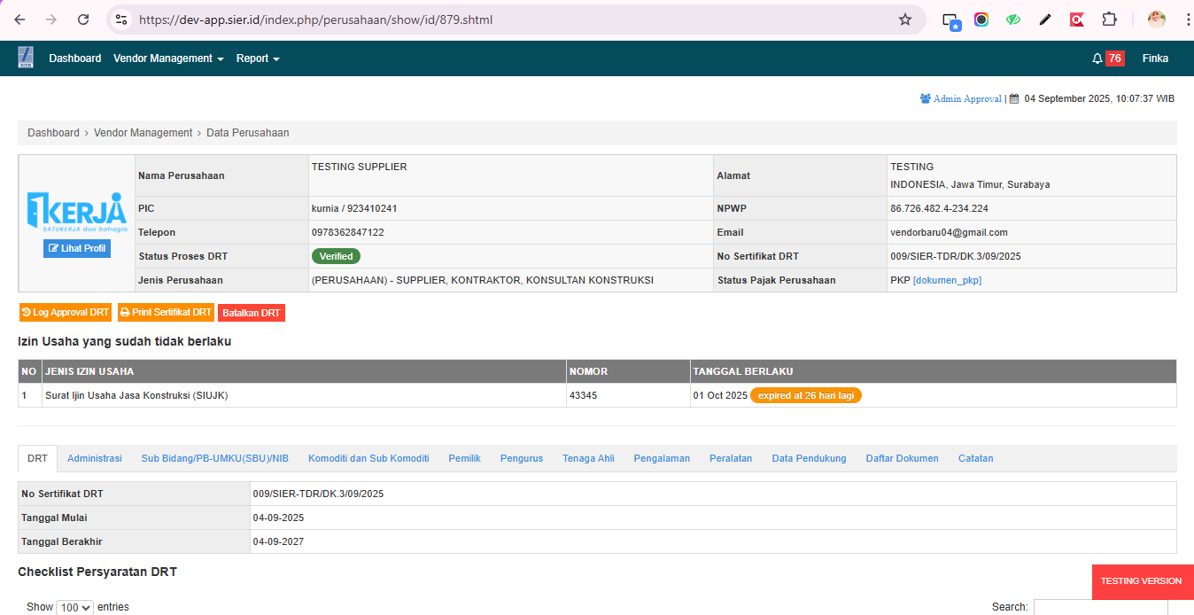This screenshot has height=615, width=1194.
Task: Reload the page in browser
Action: point(83,19)
